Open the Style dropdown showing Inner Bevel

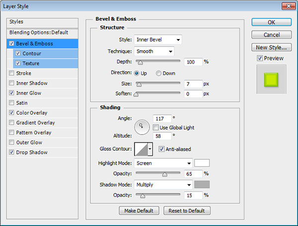pos(158,40)
